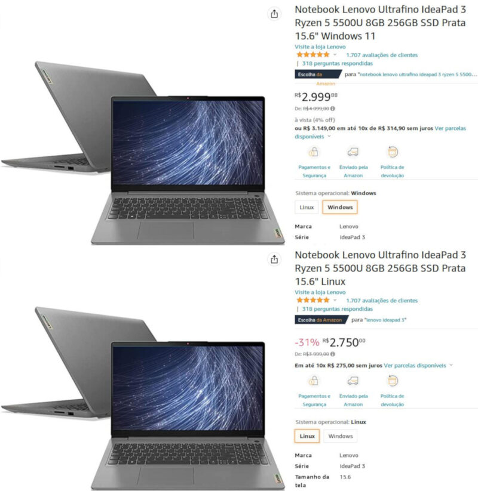Open Pagamentos e Segurança icon in Windows listing
Screen dimensions: 478x491
coord(314,152)
